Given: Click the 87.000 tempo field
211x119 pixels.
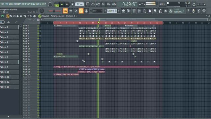Looking at the screenshot, I should [x=79, y=4].
